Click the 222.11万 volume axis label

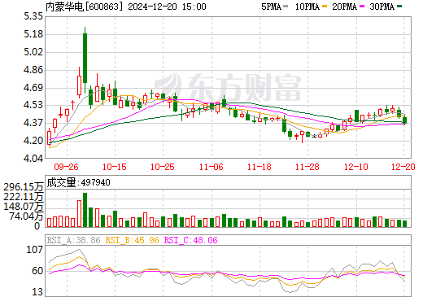(x=24, y=197)
